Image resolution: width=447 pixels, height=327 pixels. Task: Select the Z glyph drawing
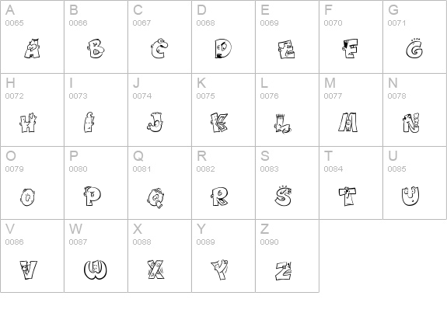pyautogui.click(x=284, y=270)
